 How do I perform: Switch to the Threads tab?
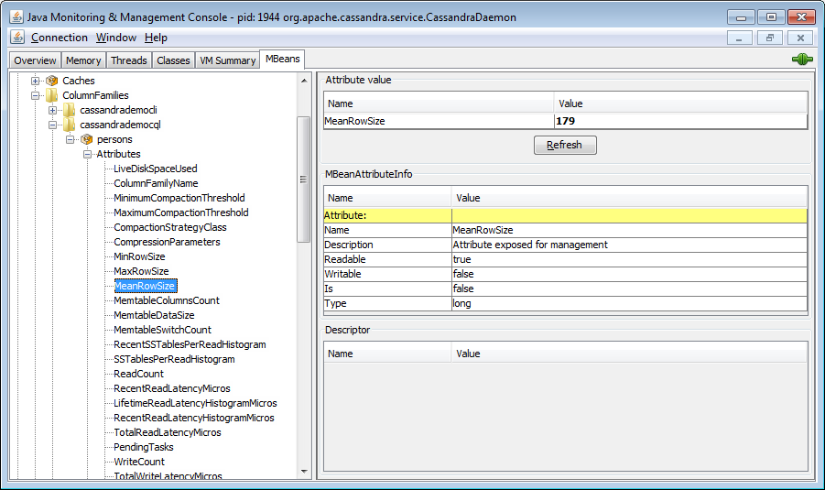coord(128,60)
